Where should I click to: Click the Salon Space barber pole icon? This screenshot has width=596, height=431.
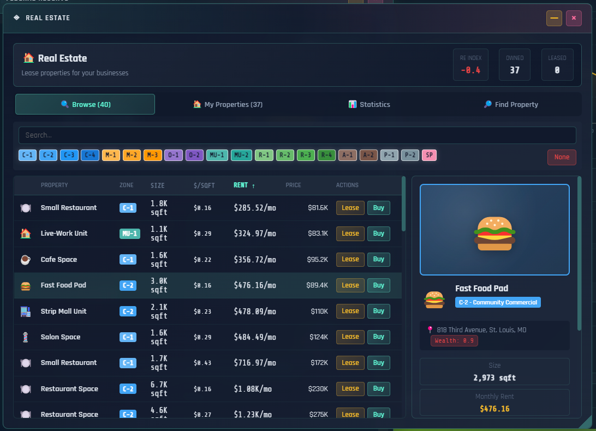tap(25, 337)
